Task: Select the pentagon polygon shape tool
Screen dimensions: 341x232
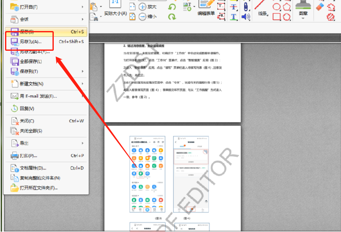Action: tap(287, 7)
